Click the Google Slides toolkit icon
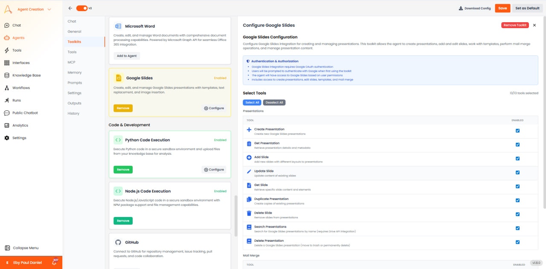The height and width of the screenshot is (269, 546). click(x=118, y=78)
